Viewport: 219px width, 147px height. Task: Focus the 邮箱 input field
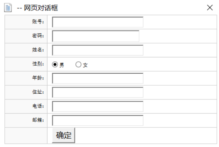[98, 121]
